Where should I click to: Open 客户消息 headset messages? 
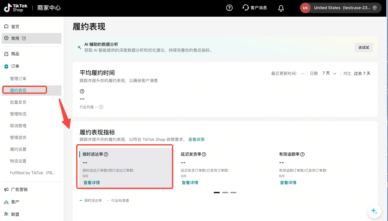tap(255, 8)
